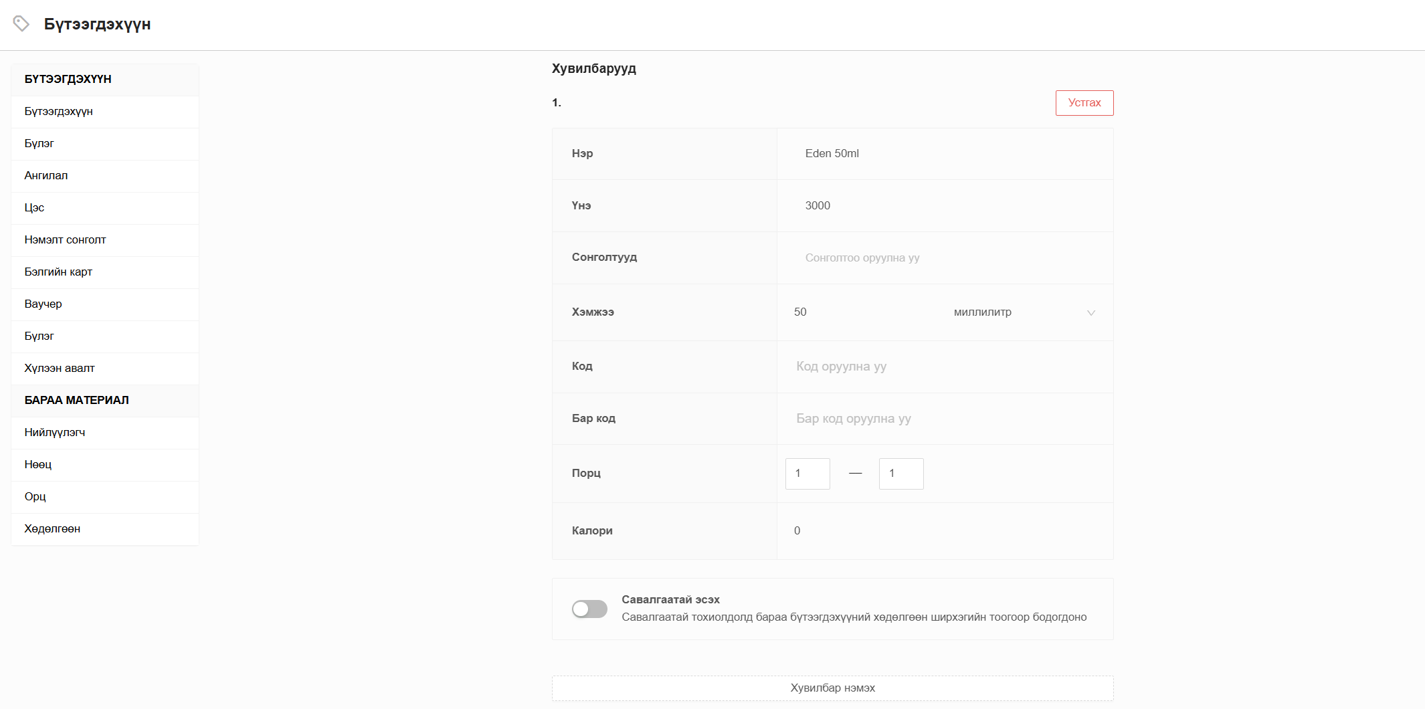Open the Ваучер sidebar item
The width and height of the screenshot is (1425, 709).
tap(43, 304)
